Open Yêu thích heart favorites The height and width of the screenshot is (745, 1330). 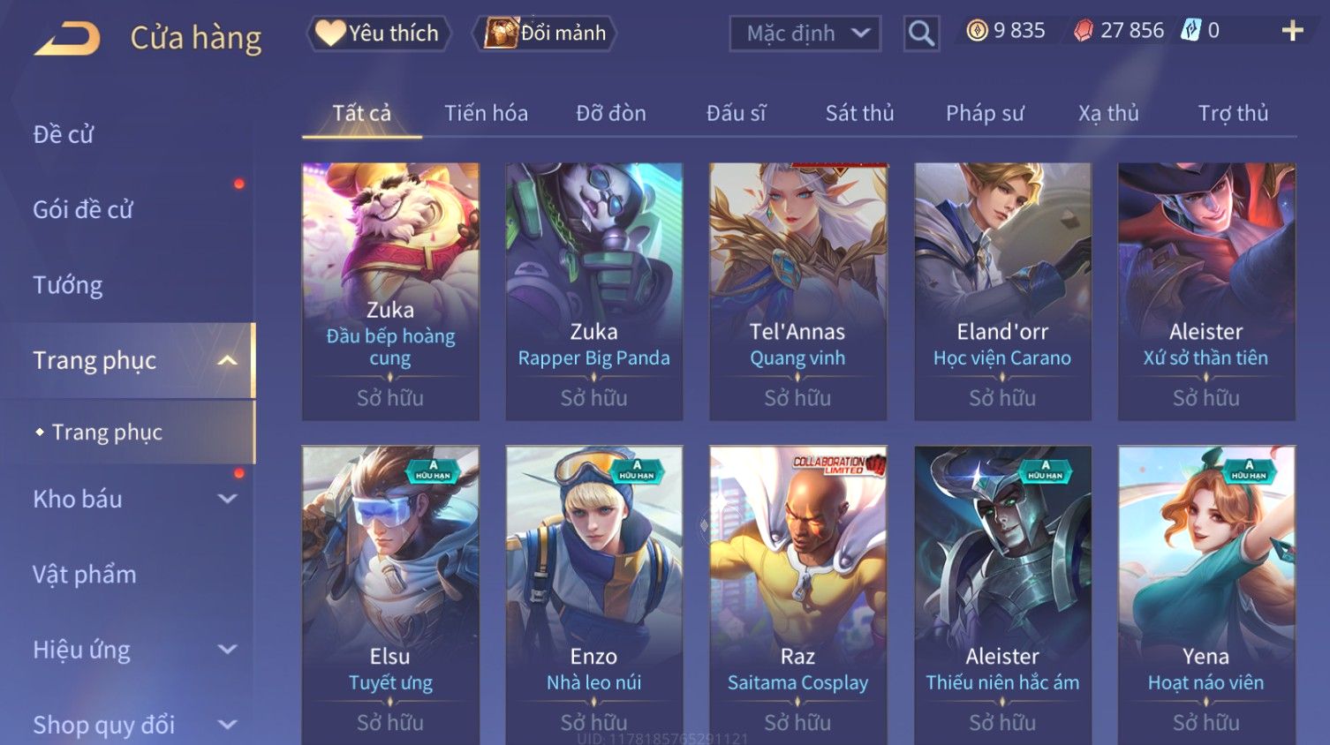click(378, 34)
